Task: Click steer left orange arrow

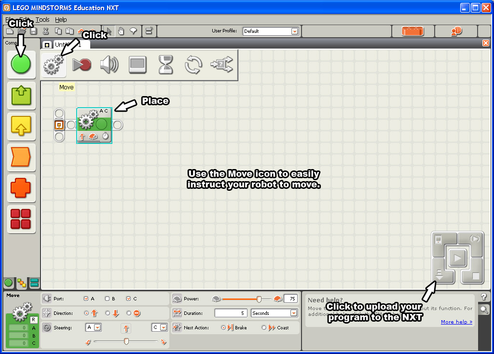Action: pos(88,342)
